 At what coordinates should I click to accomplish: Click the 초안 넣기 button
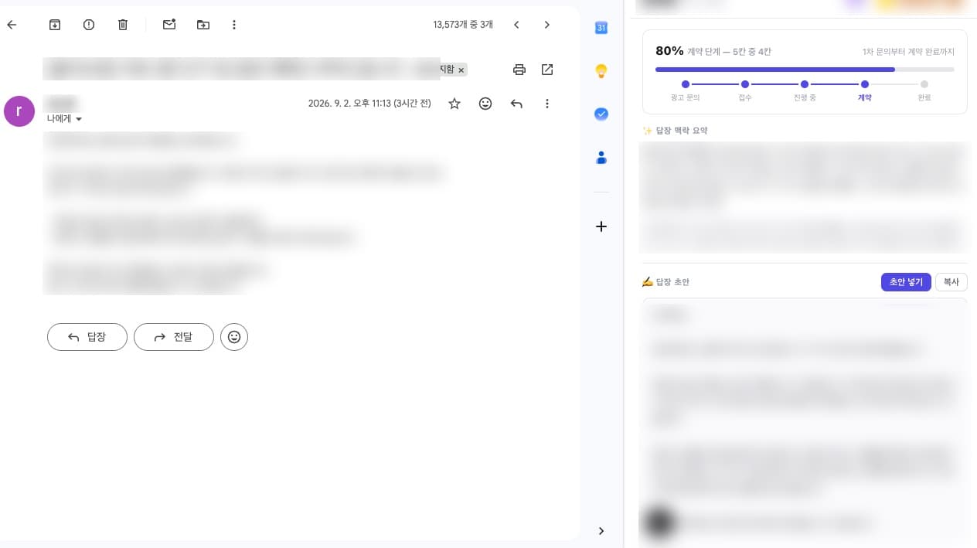tap(906, 282)
